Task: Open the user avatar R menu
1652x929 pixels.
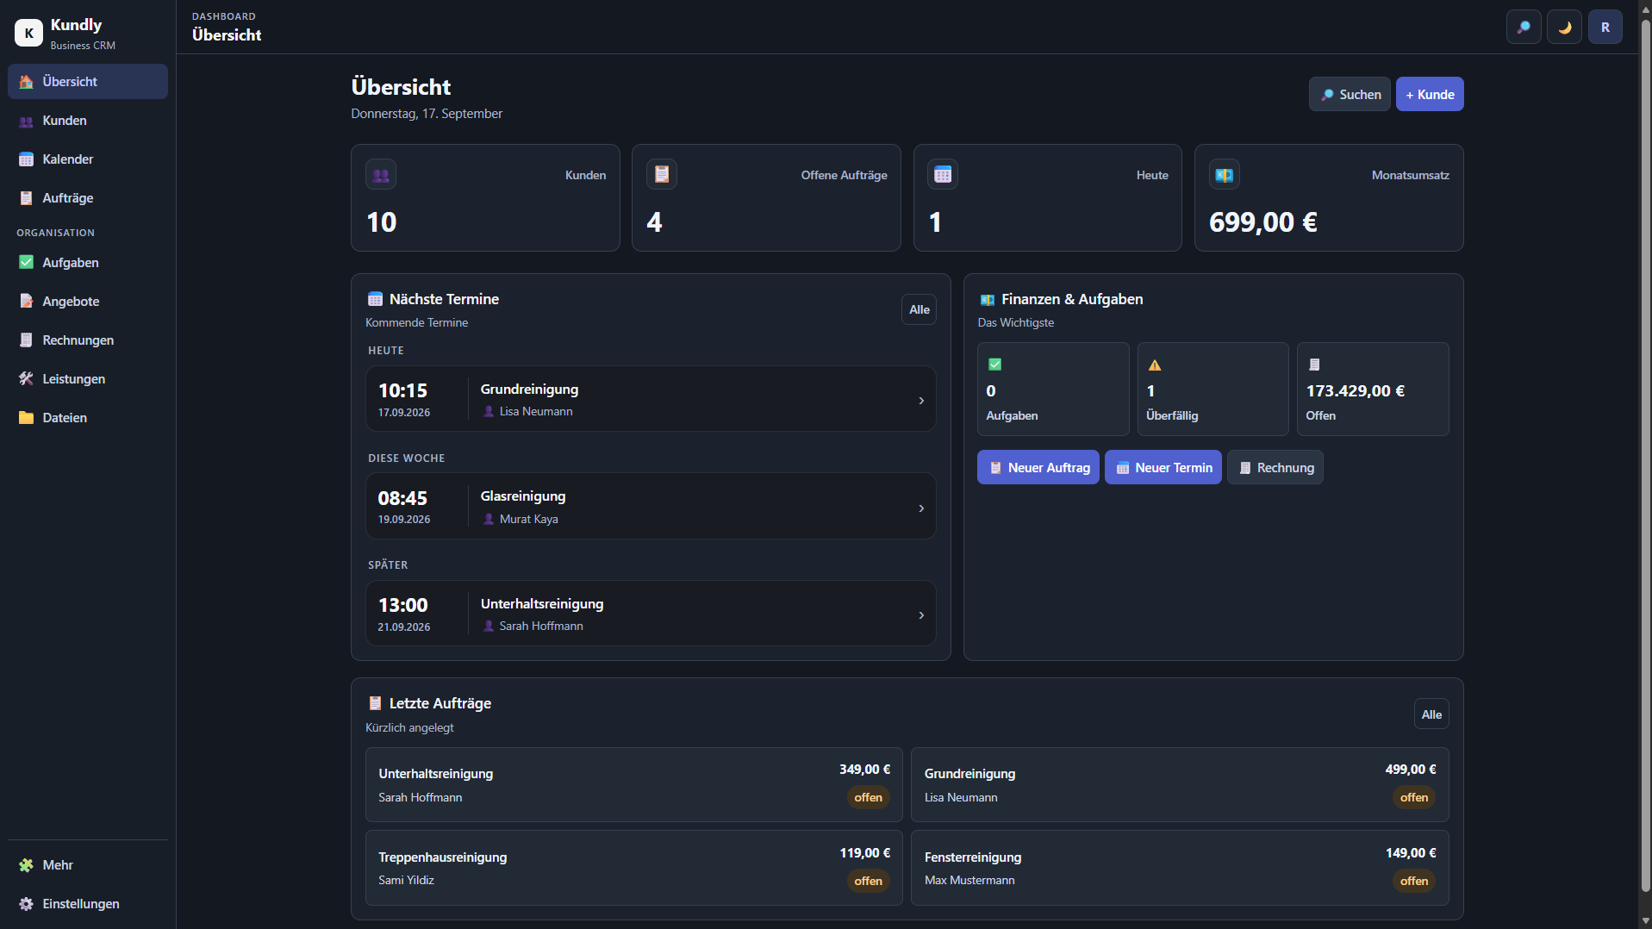Action: [x=1605, y=28]
